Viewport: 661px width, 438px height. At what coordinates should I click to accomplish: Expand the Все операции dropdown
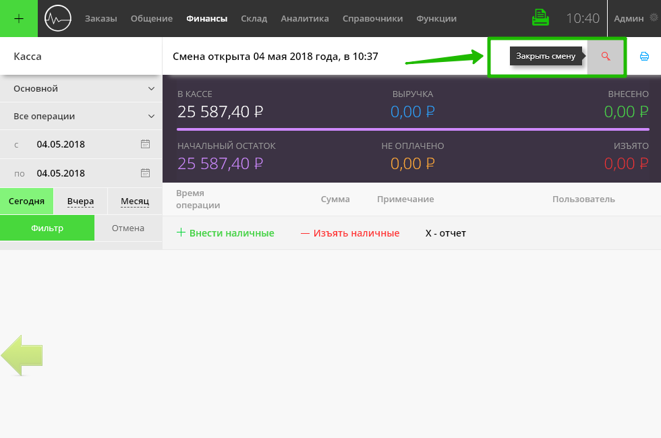click(151, 117)
